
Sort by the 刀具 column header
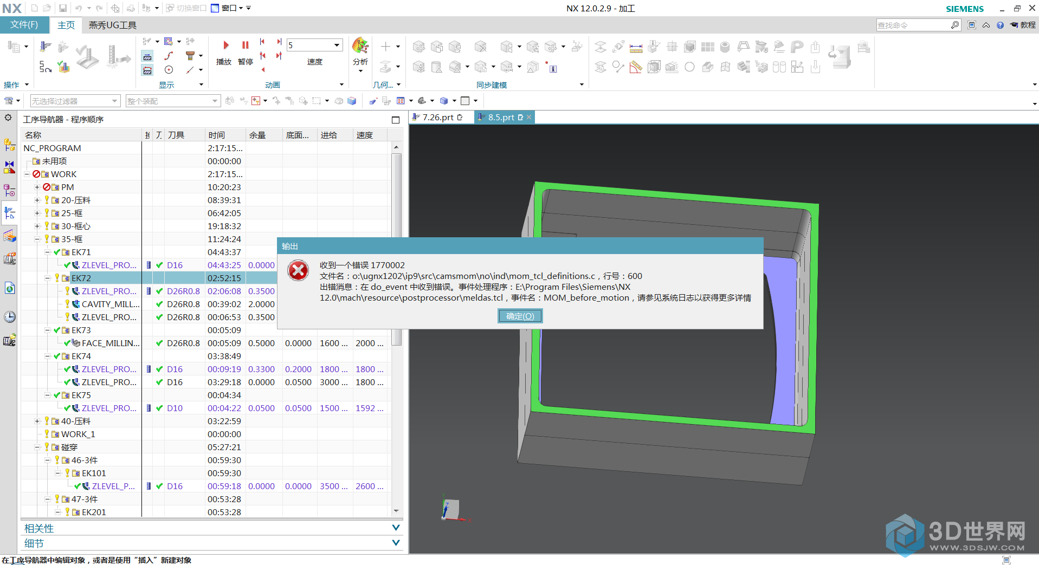[x=185, y=135]
